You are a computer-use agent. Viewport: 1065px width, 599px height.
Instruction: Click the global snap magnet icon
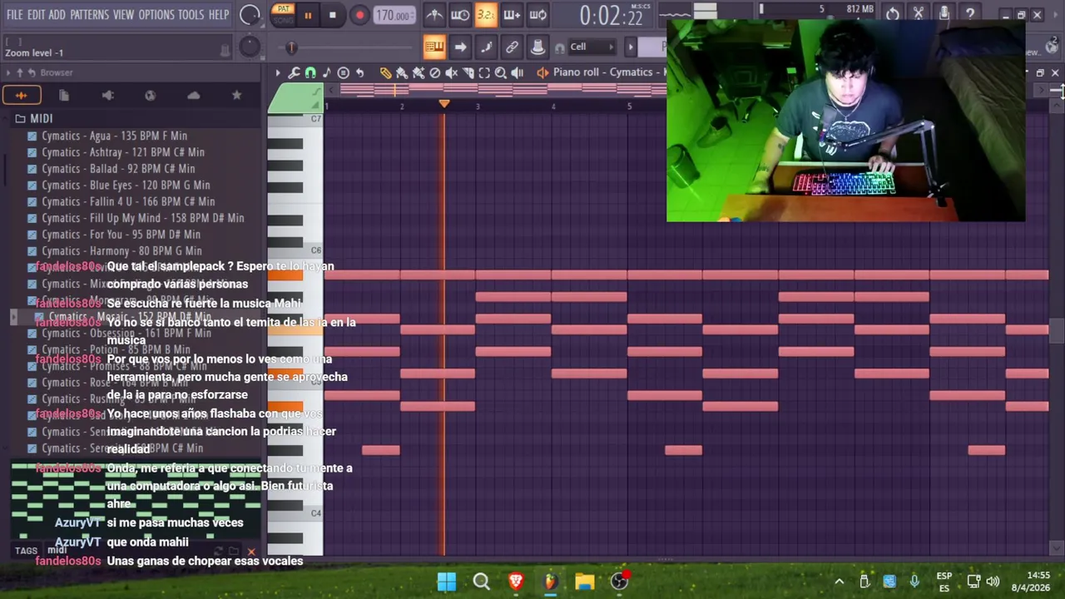coord(559,47)
